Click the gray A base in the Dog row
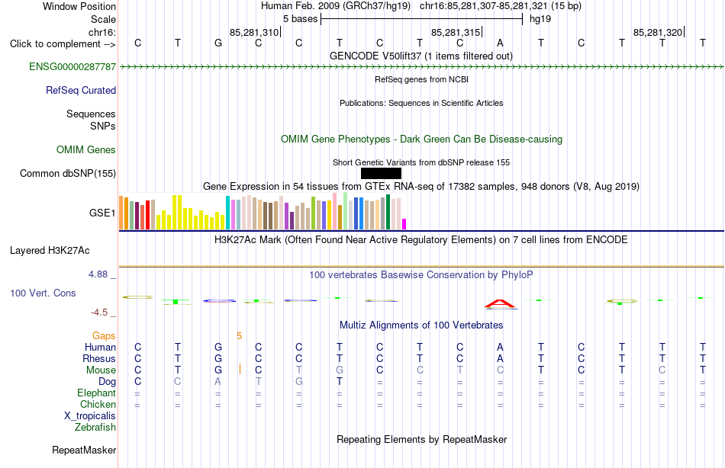Image resolution: width=725 pixels, height=468 pixels. click(x=217, y=382)
